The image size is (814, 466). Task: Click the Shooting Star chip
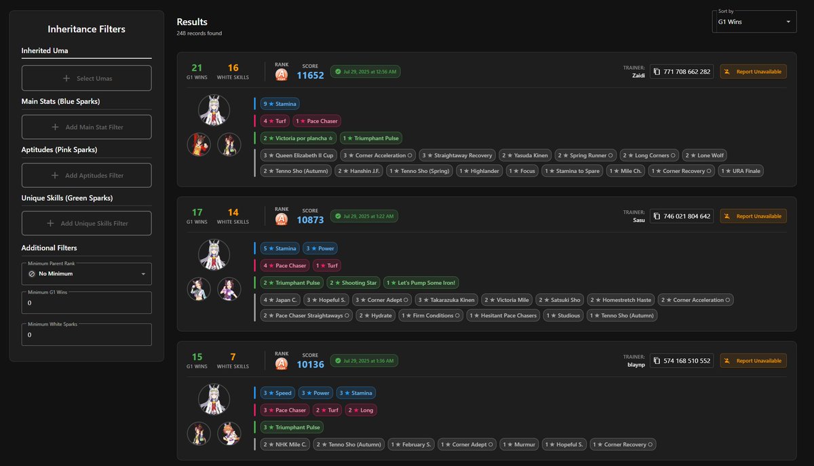(352, 283)
